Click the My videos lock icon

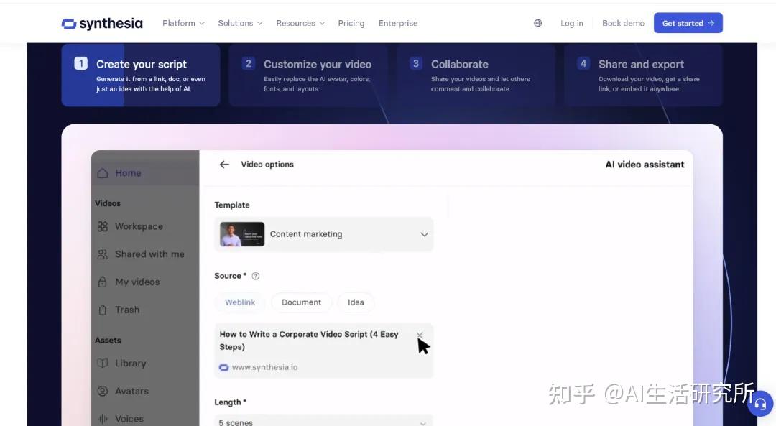tap(103, 282)
